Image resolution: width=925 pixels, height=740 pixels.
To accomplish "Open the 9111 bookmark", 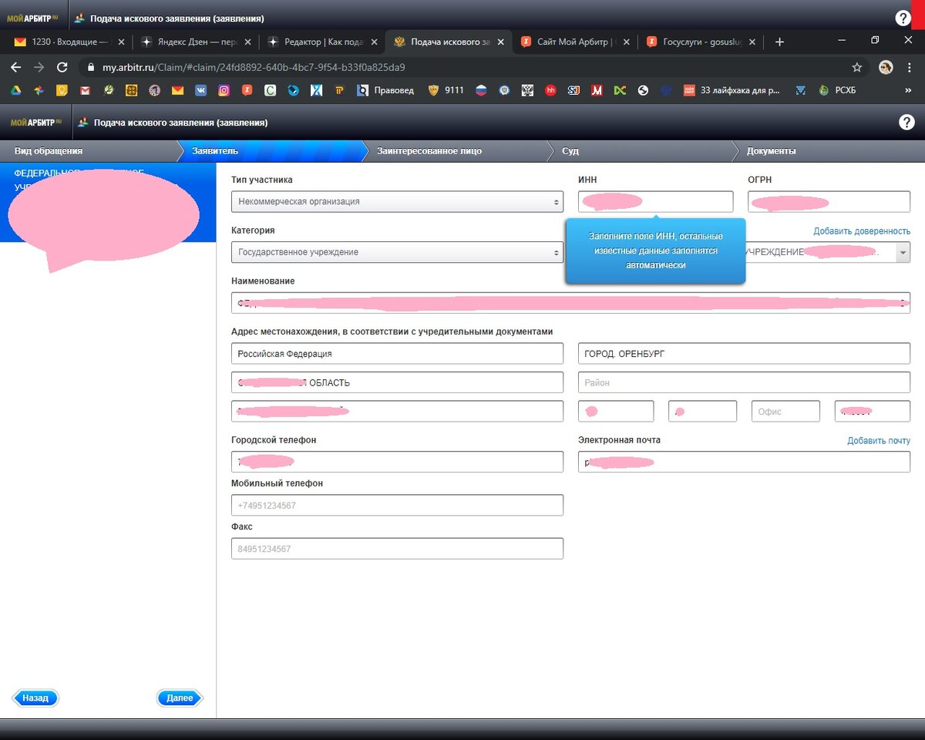I will [446, 90].
